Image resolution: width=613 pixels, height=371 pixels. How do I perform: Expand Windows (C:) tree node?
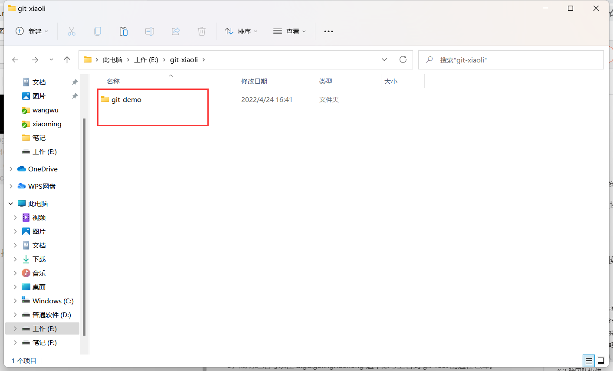click(x=15, y=301)
